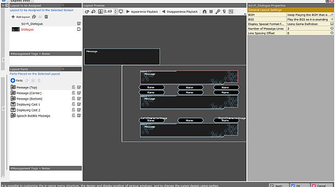Click the search icon in Layout Parts header
335x187 pixels.
(x=63, y=69)
